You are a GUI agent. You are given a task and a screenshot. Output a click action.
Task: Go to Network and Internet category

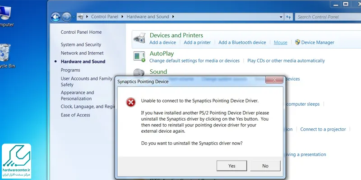(82, 53)
